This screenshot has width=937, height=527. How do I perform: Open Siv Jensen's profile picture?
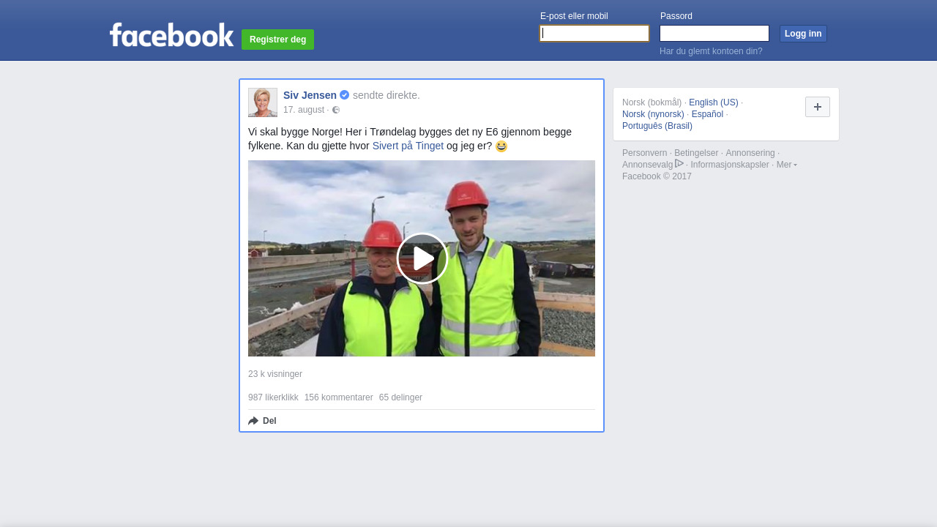click(263, 102)
